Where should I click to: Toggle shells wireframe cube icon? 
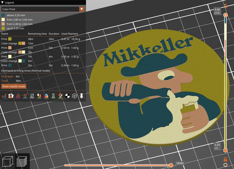pos(74,96)
